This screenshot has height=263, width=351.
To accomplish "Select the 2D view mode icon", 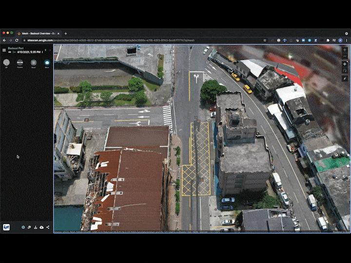I will tap(6, 62).
